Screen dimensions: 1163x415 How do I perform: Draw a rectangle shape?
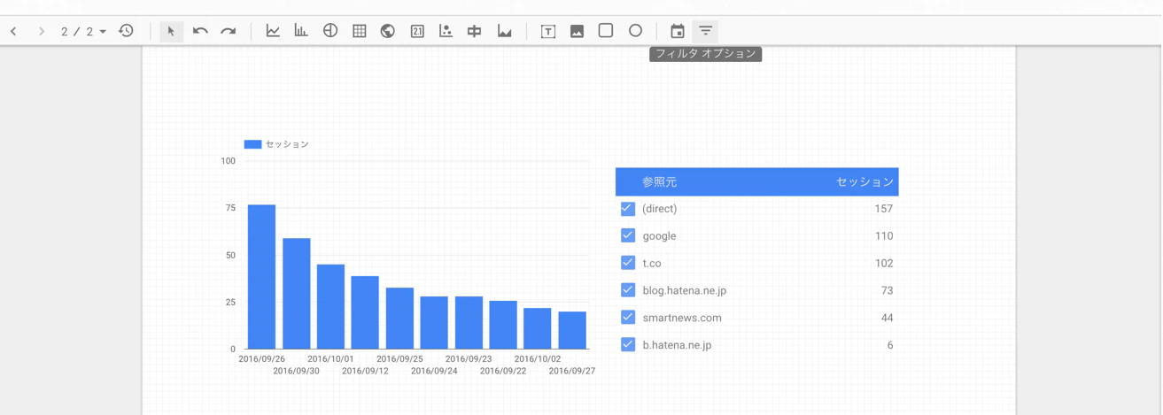tap(606, 31)
